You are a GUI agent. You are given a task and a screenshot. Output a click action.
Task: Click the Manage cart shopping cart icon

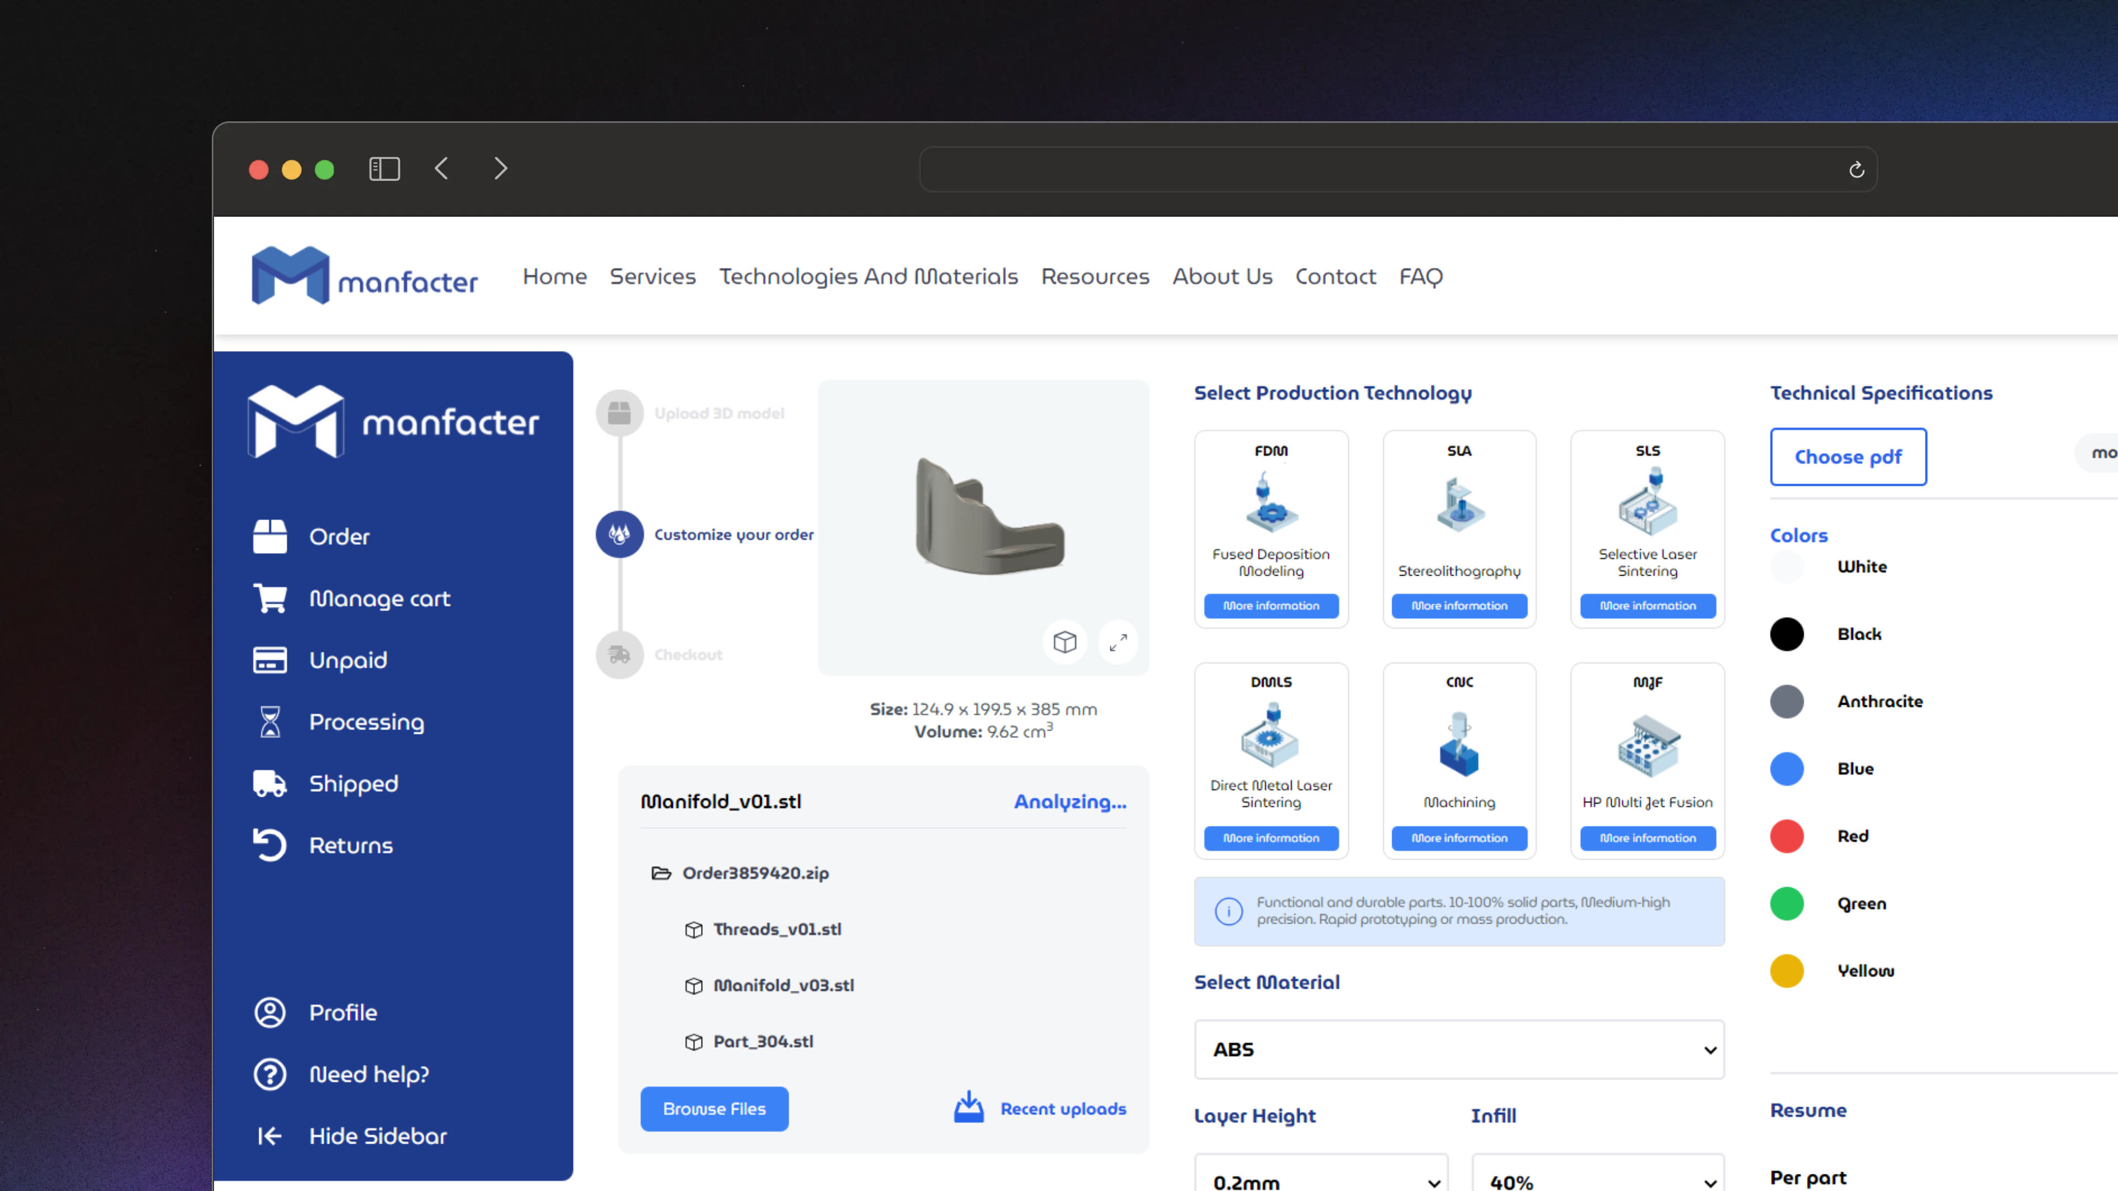[x=270, y=598]
